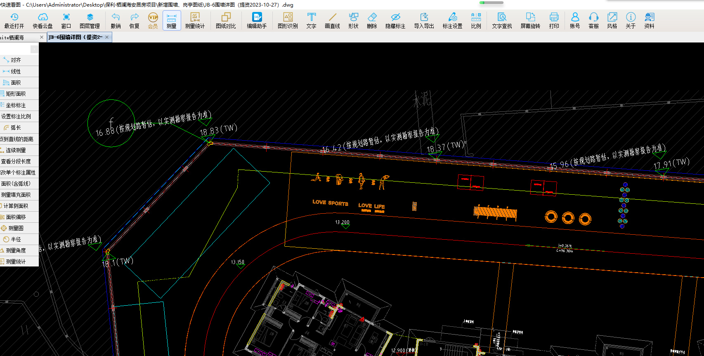This screenshot has height=356, width=704.
Task: Select 线性 linear measurement
Action: (19, 71)
